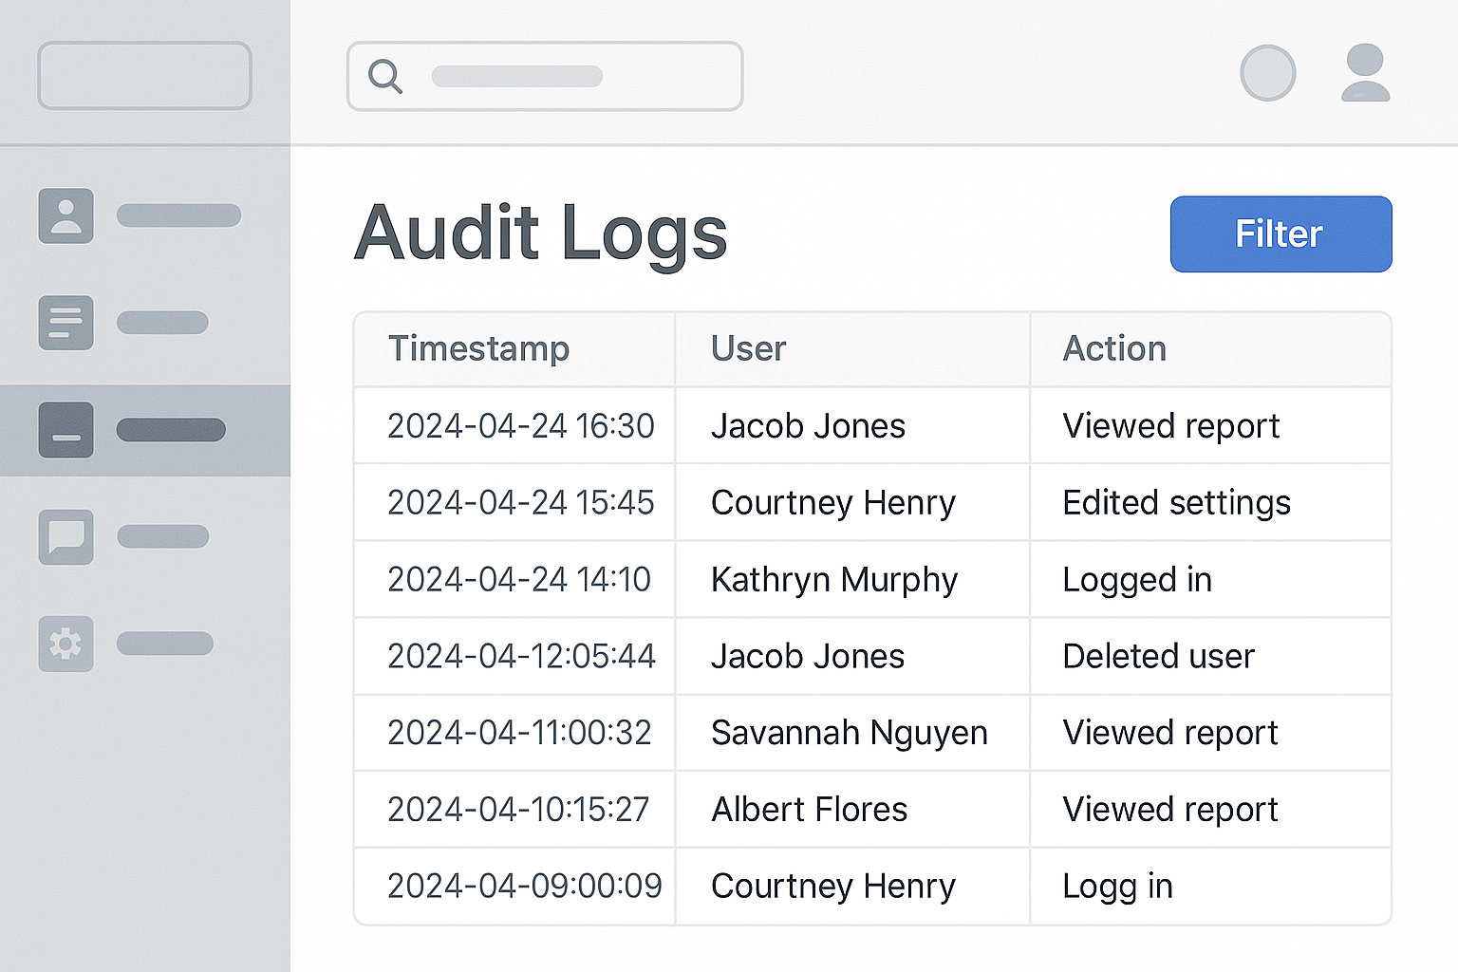Image resolution: width=1458 pixels, height=972 pixels.
Task: Open the settings gear icon in the sidebar
Action: coord(65,644)
